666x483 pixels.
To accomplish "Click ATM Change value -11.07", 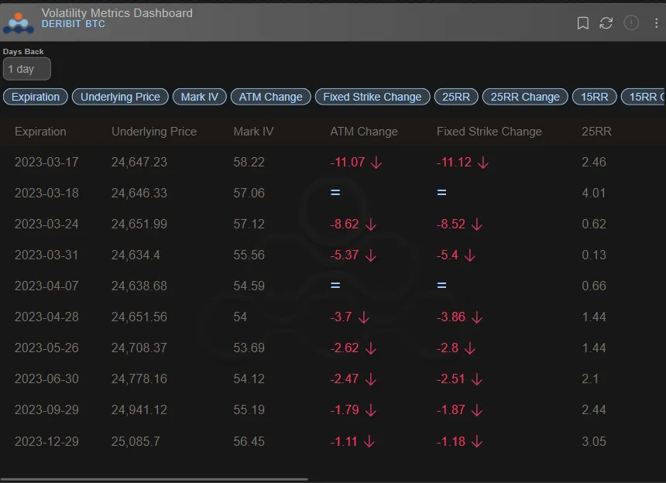I will point(348,162).
